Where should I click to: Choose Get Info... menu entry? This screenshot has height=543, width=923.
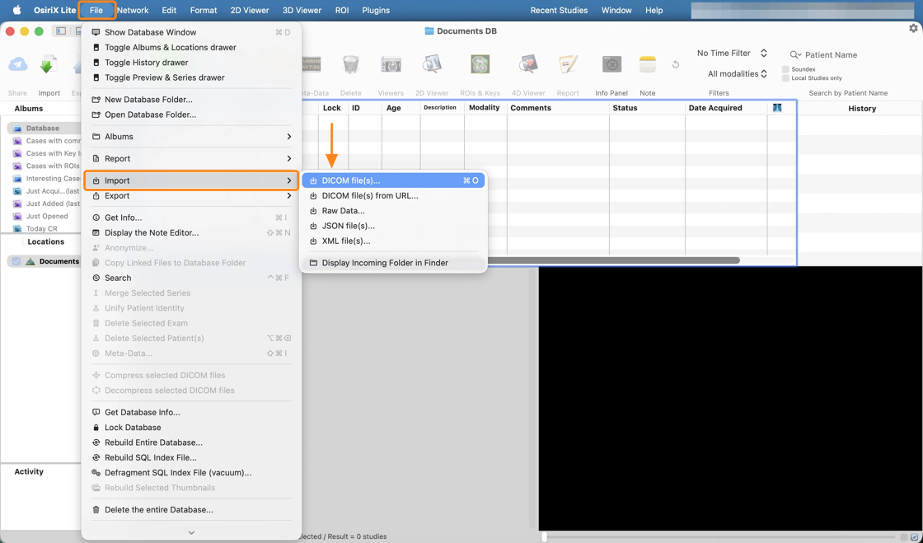[x=191, y=218]
